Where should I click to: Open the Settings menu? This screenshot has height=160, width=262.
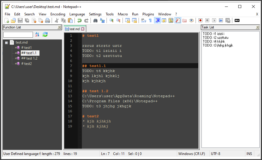tap(95, 14)
